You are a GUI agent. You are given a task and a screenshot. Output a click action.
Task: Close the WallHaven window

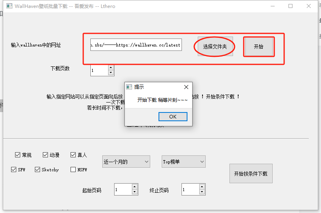pyautogui.click(x=309, y=6)
